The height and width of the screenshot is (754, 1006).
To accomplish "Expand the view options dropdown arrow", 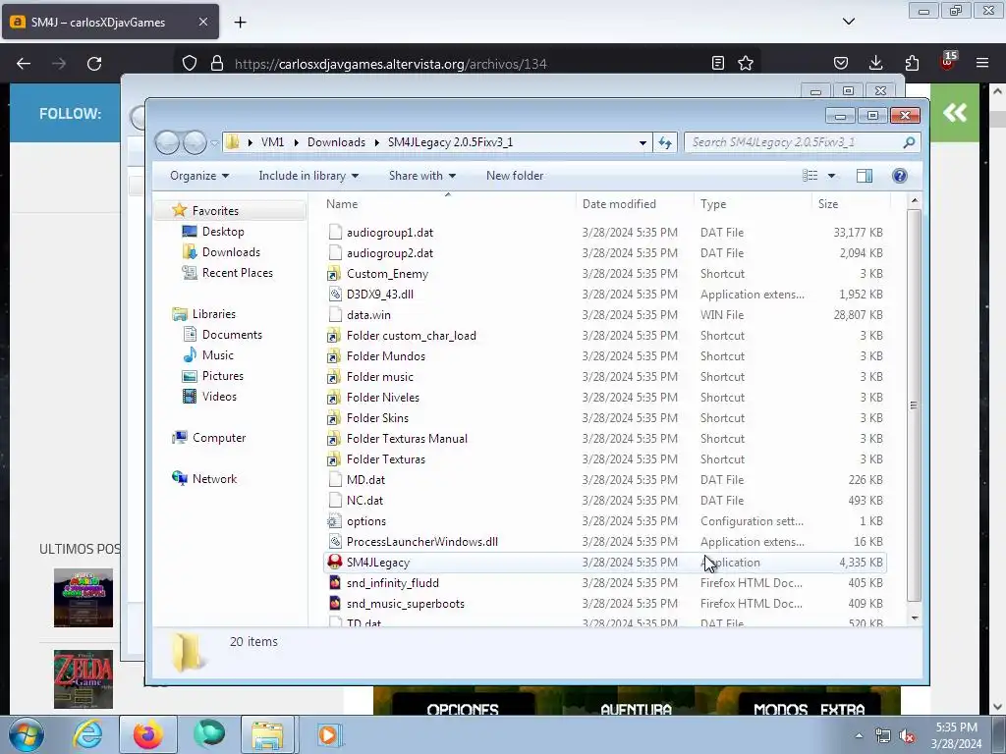I will (x=831, y=176).
